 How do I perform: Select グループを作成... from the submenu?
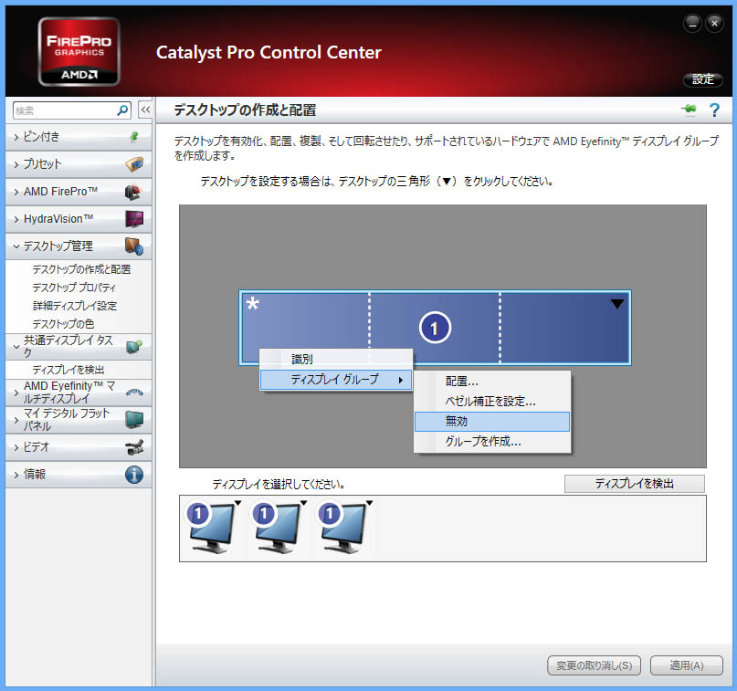[492, 442]
